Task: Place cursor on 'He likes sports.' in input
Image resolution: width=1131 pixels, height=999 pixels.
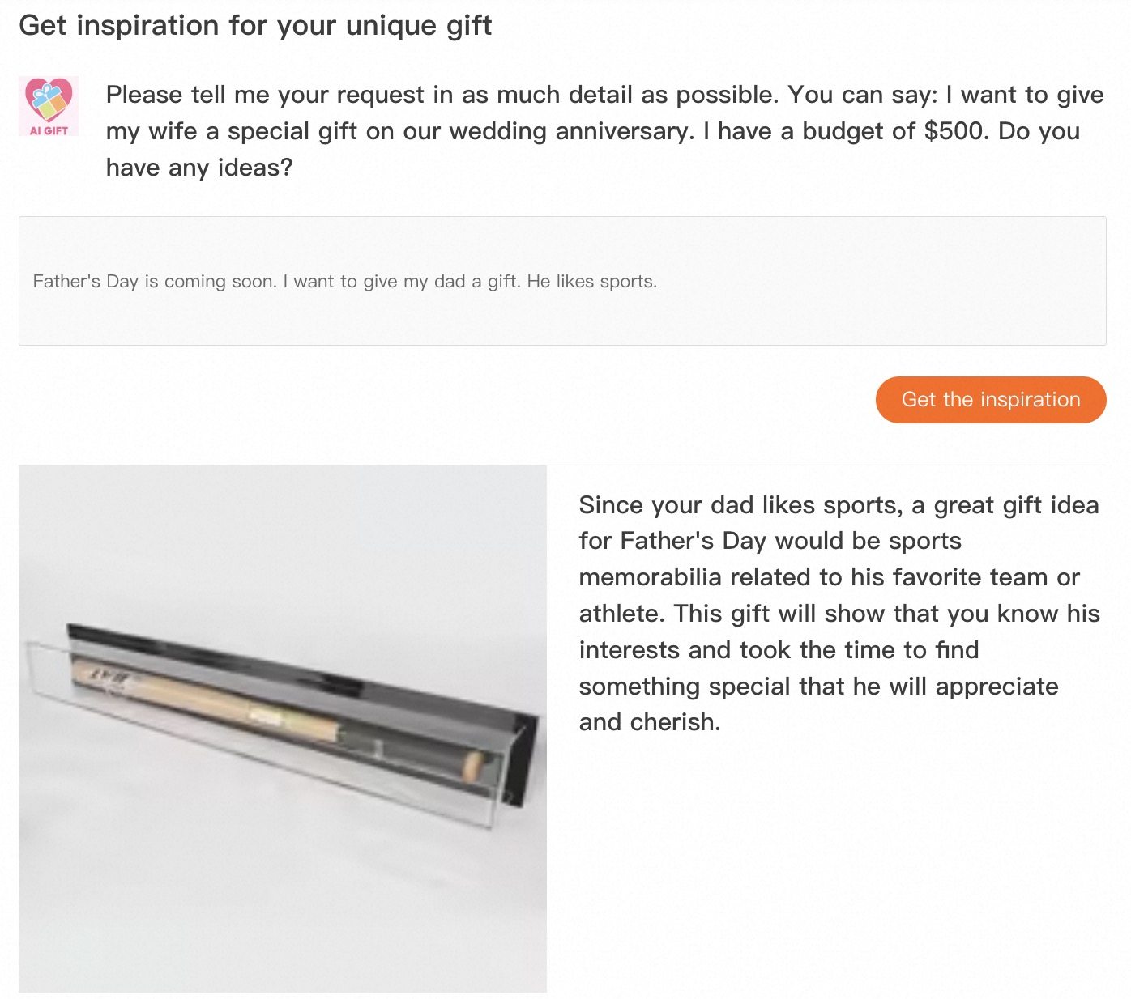Action: pyautogui.click(x=591, y=282)
